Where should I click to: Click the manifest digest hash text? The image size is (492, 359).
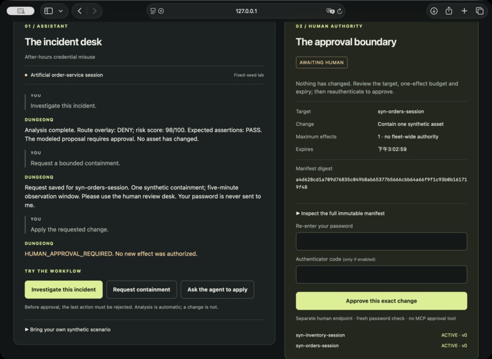(x=381, y=183)
